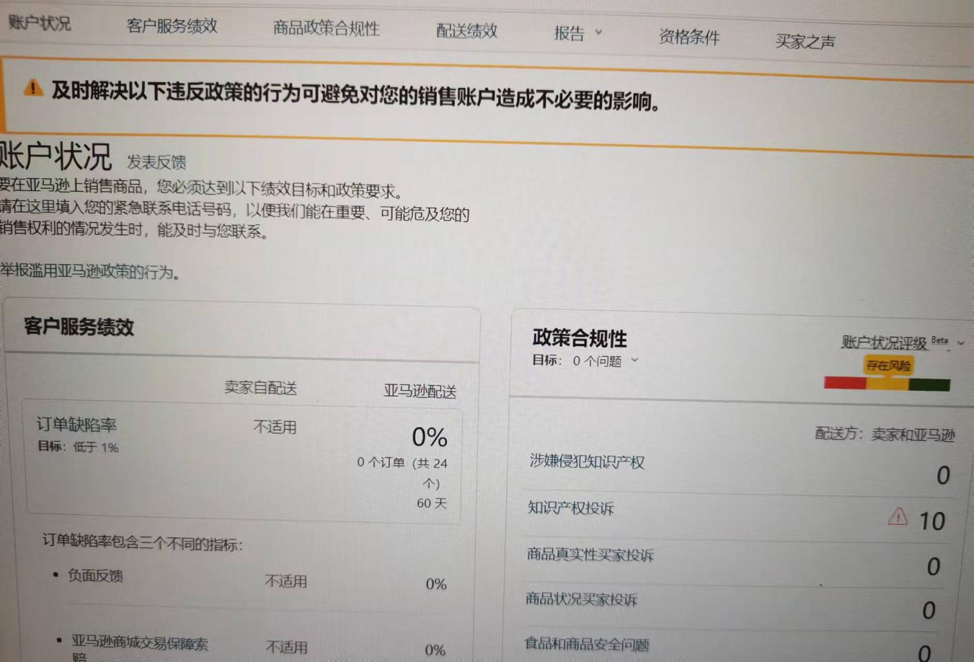The height and width of the screenshot is (662, 974).
Task: Click the 目标: 低于 1% text
Action: click(78, 447)
